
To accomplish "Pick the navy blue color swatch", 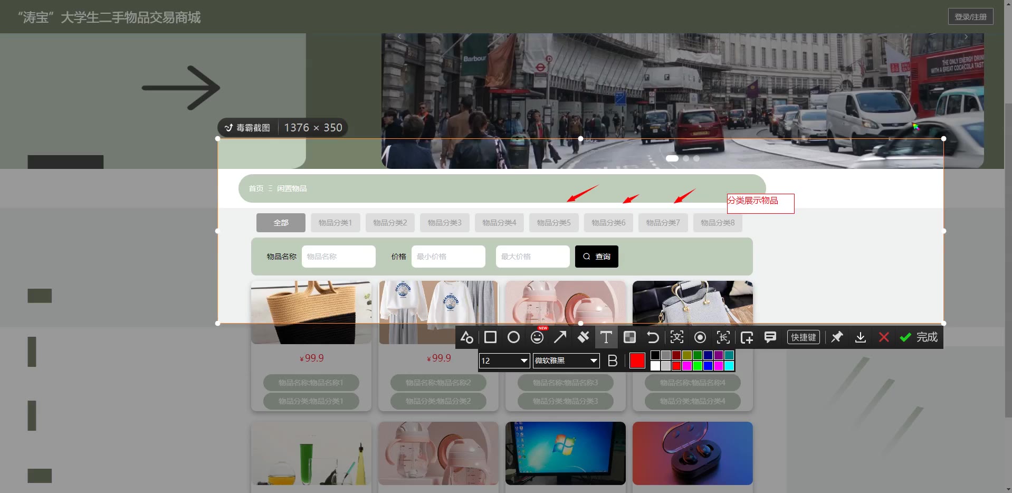I will 708,355.
